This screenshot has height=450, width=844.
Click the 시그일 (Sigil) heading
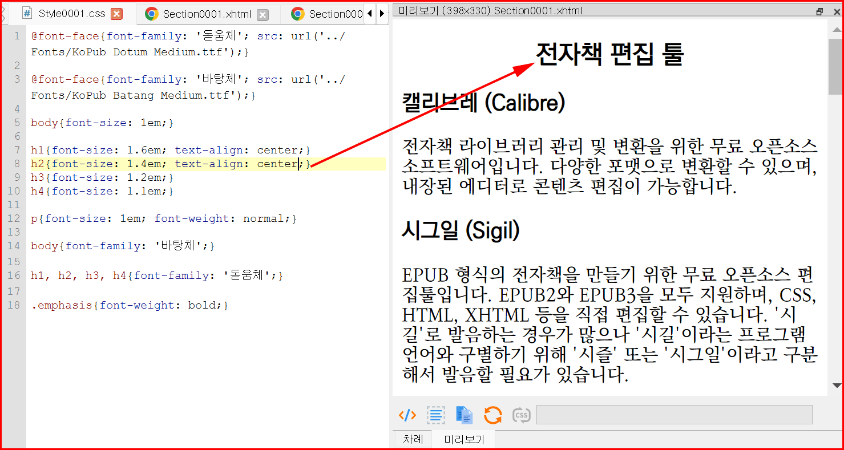tap(461, 231)
